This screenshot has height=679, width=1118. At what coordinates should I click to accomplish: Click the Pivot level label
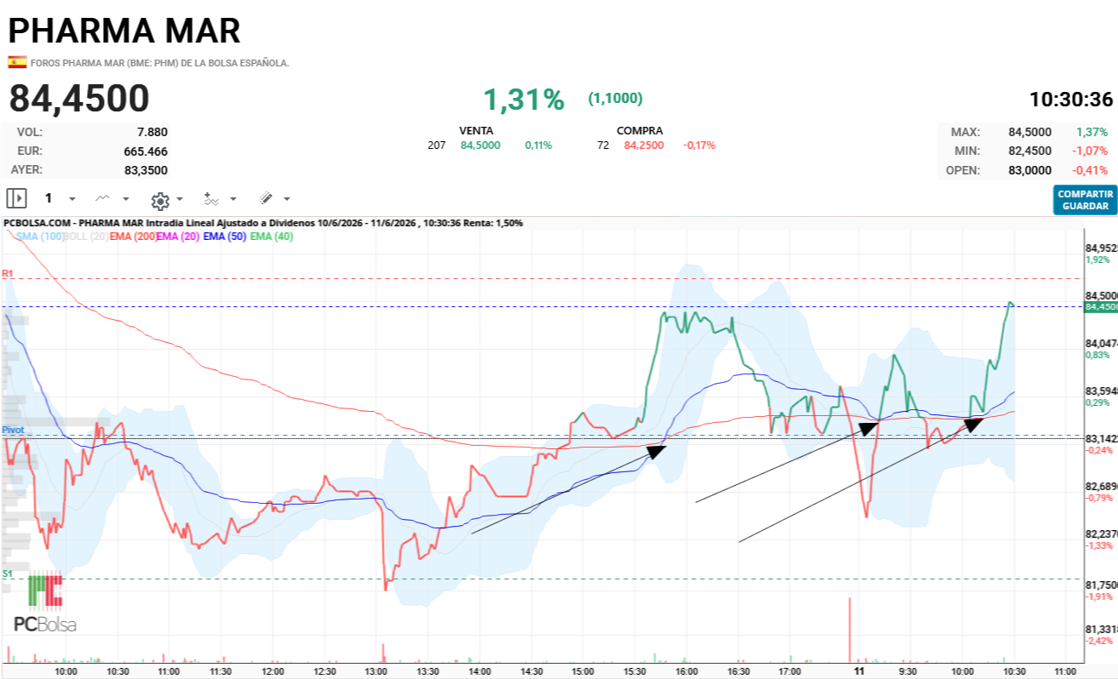(13, 430)
